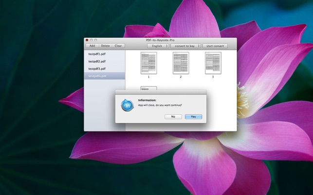The width and height of the screenshot is (313, 195).
Task: Click the start convert button
Action: click(x=215, y=46)
